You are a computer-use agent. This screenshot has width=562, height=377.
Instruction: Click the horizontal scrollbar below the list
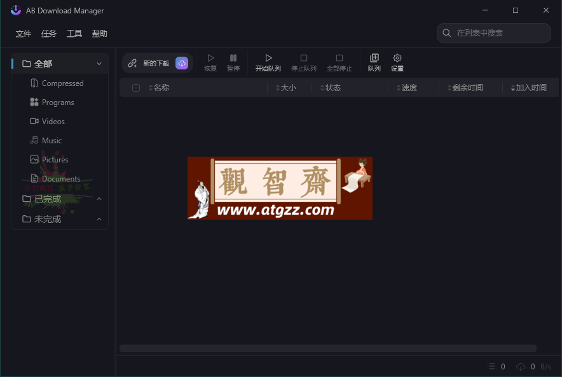pyautogui.click(x=327, y=348)
